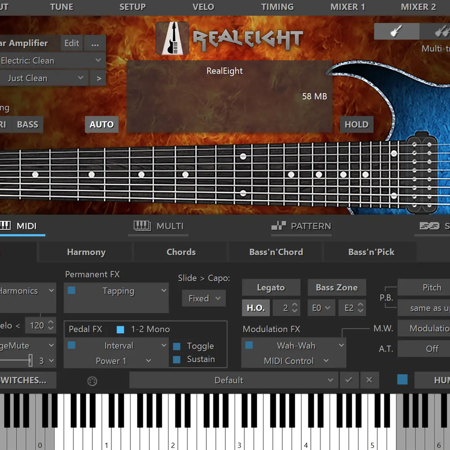Toggle the AUTO button
450x450 pixels.
pyautogui.click(x=102, y=125)
